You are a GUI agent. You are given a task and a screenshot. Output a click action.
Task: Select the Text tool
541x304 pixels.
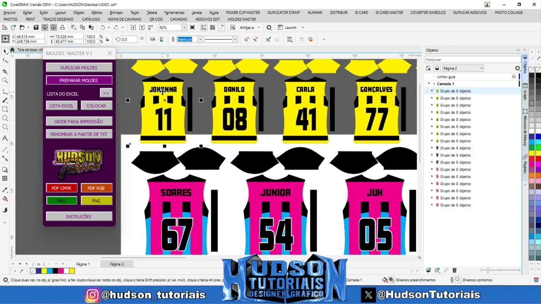(x=5, y=138)
